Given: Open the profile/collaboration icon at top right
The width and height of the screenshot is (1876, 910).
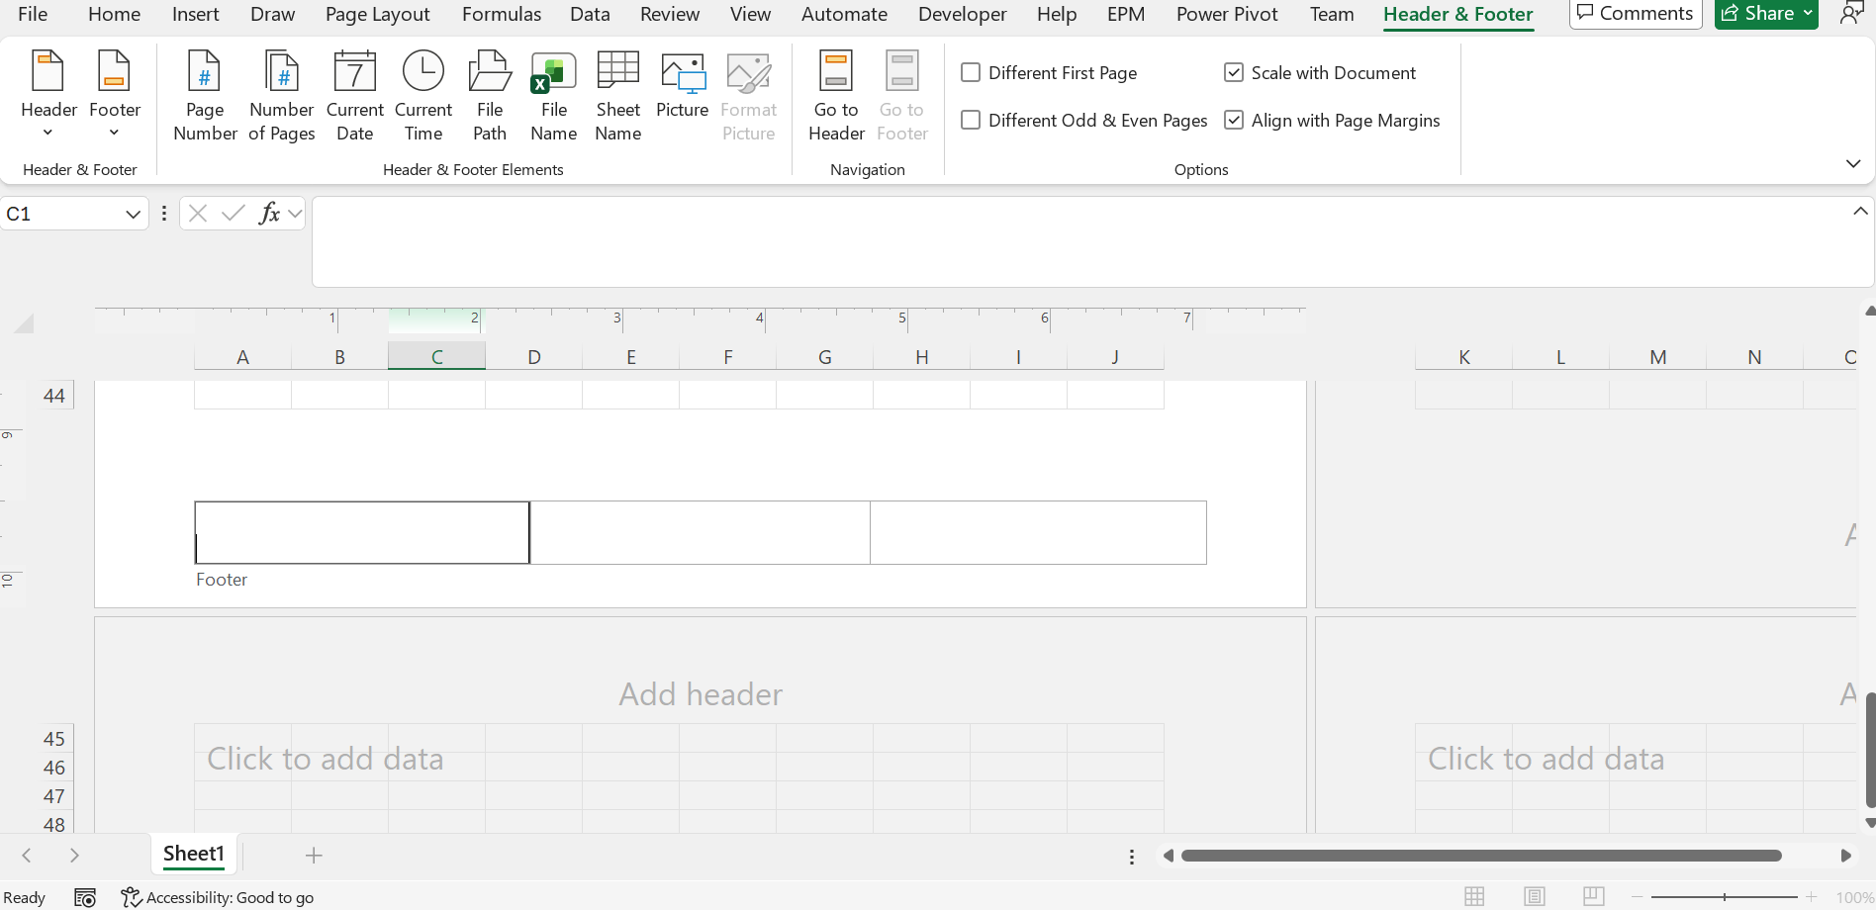Looking at the screenshot, I should pyautogui.click(x=1851, y=14).
